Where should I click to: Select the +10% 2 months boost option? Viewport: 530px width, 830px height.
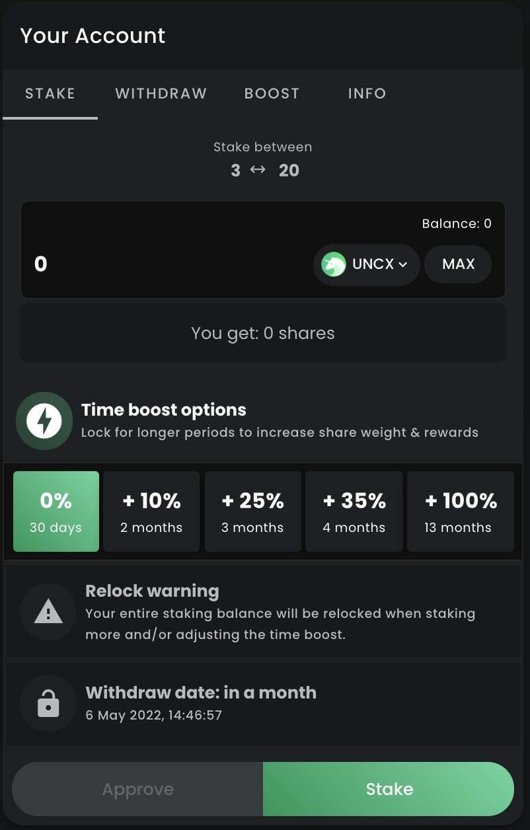(151, 511)
